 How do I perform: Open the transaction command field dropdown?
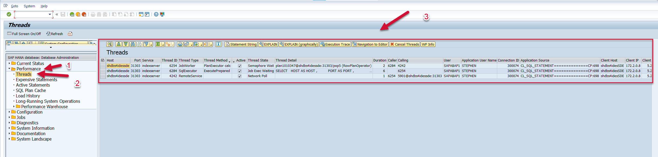click(50, 15)
